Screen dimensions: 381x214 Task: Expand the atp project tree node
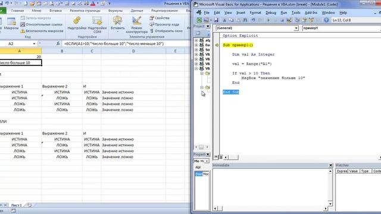click(196, 40)
